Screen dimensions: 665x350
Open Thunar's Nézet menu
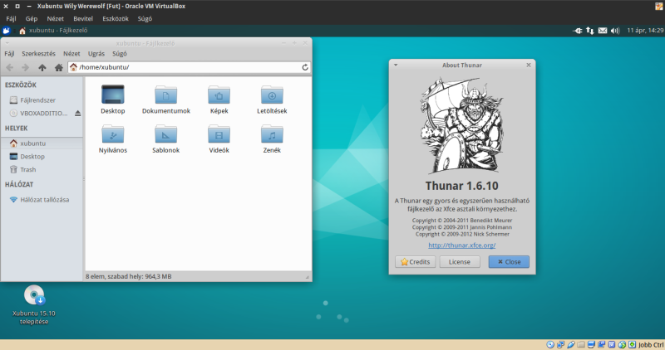point(71,54)
